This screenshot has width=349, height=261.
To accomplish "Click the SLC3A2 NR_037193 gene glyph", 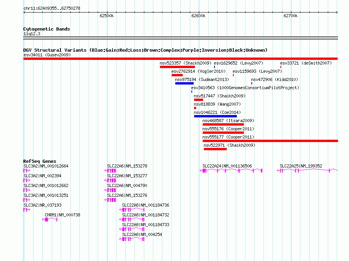I will coord(27,210).
